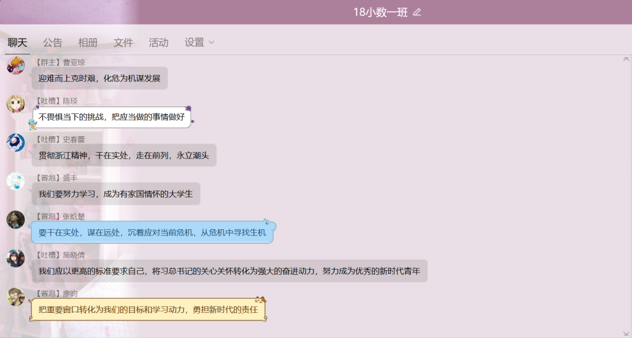Click 张晗楚's profile avatar
Viewport: 632px width, 338px height.
16,220
